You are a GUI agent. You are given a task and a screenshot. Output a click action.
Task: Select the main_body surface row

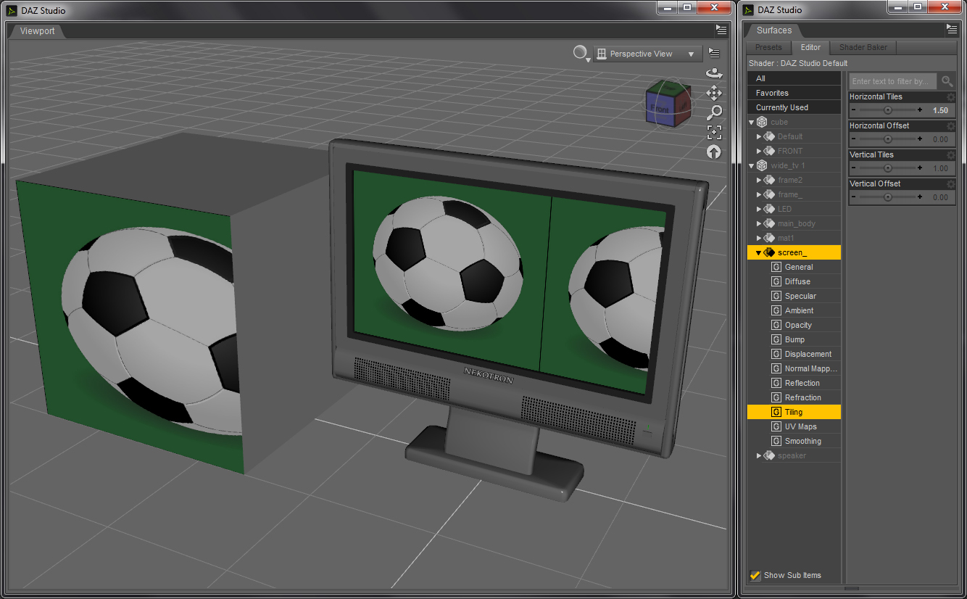[794, 223]
